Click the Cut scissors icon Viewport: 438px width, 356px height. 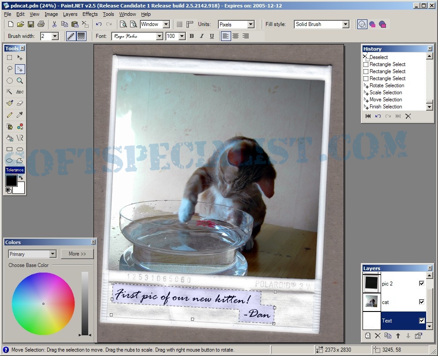pos(54,24)
